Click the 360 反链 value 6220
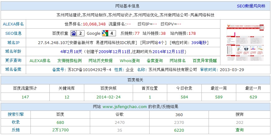 179,130
